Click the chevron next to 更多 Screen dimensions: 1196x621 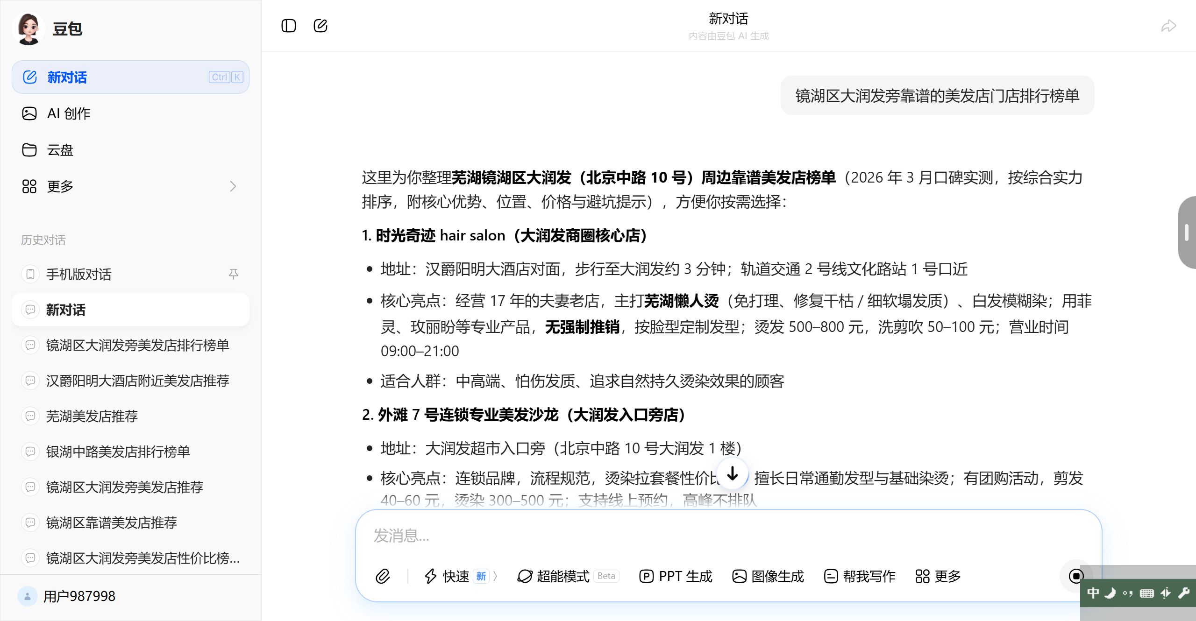click(233, 186)
